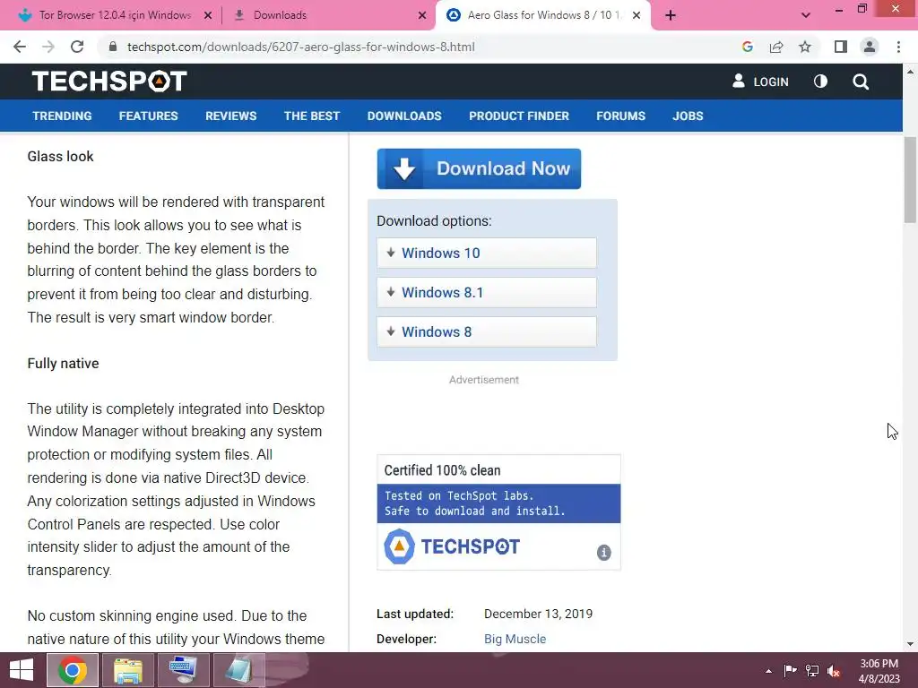Switch to the Downloads tab
918x688 pixels.
330,15
